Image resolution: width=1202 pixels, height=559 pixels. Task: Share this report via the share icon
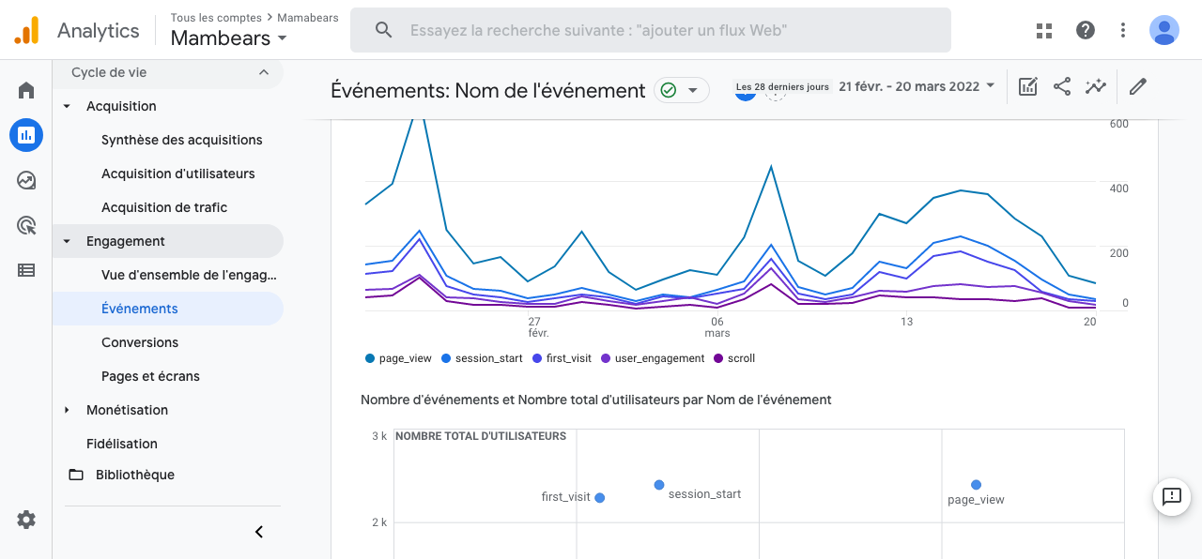point(1062,85)
